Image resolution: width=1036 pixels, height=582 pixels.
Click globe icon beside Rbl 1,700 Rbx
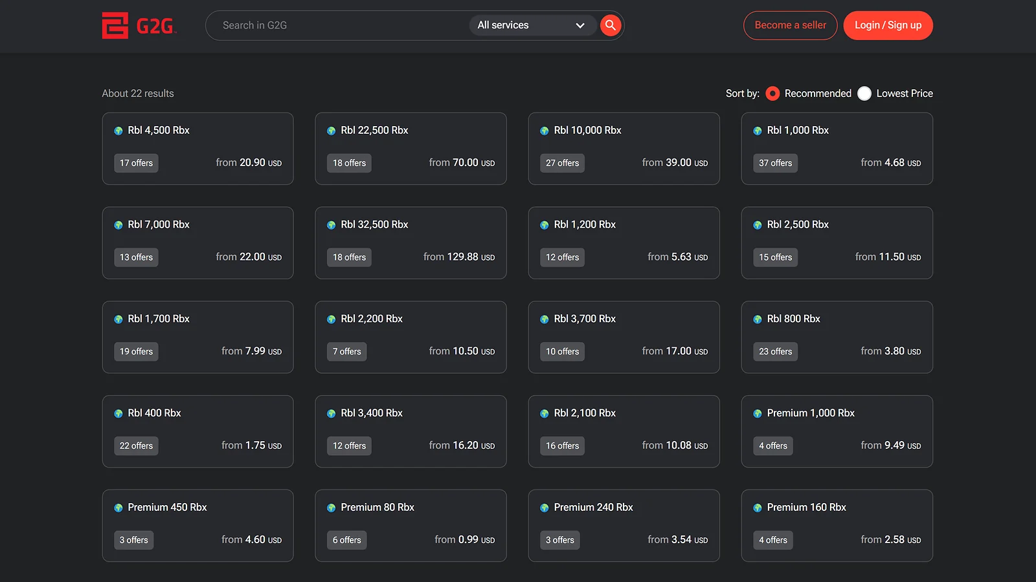point(118,319)
